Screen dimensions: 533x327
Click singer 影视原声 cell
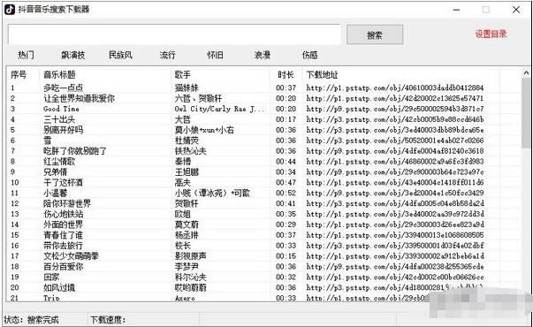point(191,256)
